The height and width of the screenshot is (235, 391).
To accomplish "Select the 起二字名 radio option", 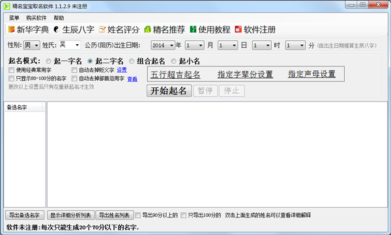I will pyautogui.click(x=90, y=61).
